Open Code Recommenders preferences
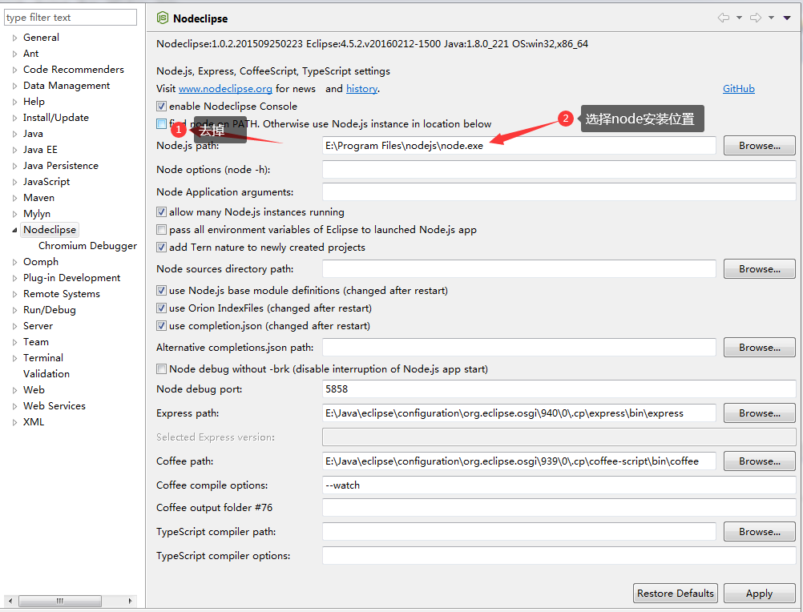 [73, 70]
